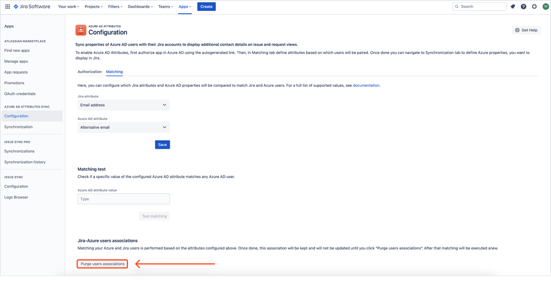Screen dimensions: 551x286
Task: Open notifications rocket icon
Action: coord(513,7)
